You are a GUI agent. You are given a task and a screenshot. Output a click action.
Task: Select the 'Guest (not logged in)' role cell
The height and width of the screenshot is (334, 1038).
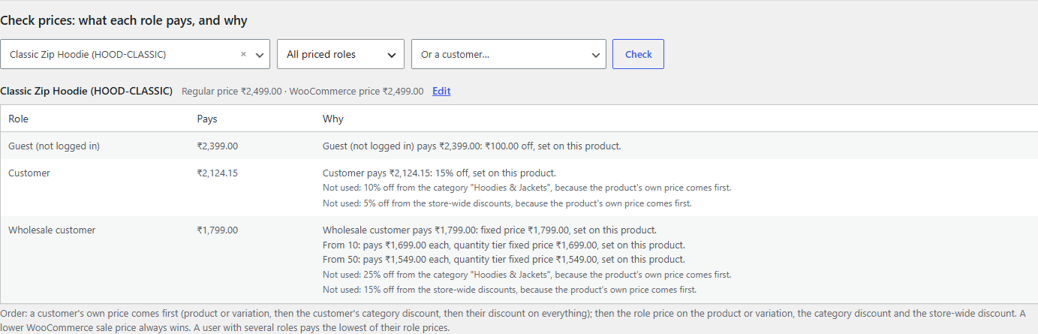point(54,146)
